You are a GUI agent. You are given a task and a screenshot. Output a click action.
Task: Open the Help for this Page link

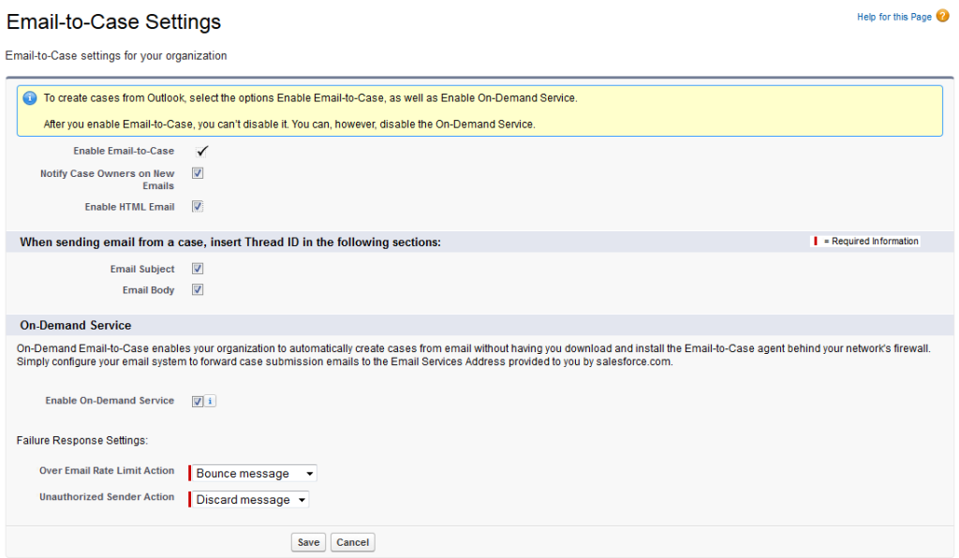(893, 17)
